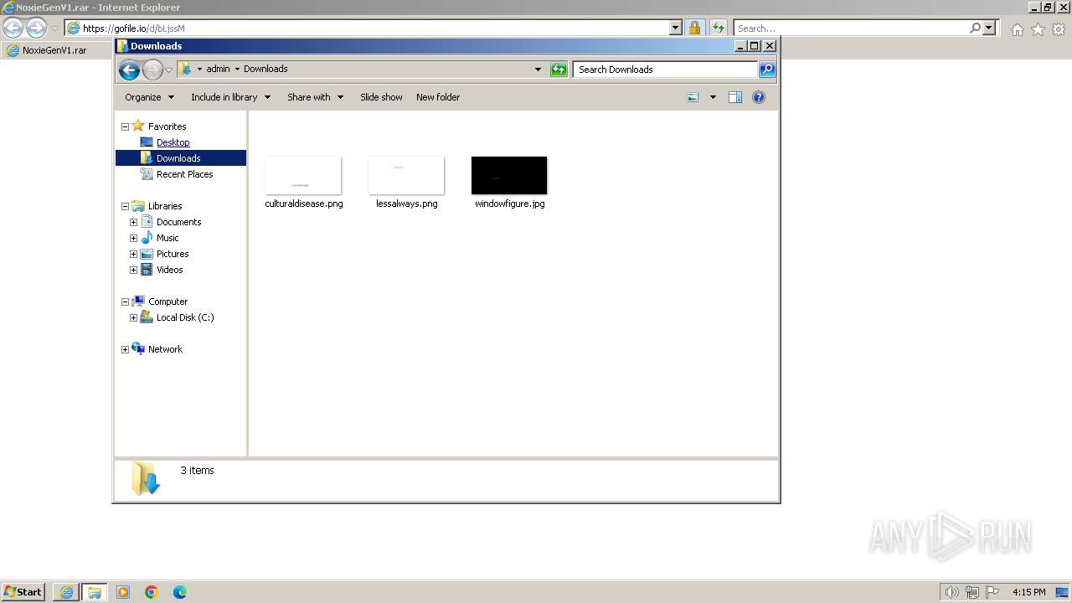Expand the Pictures library node
Screen dimensions: 1072x603
click(133, 254)
